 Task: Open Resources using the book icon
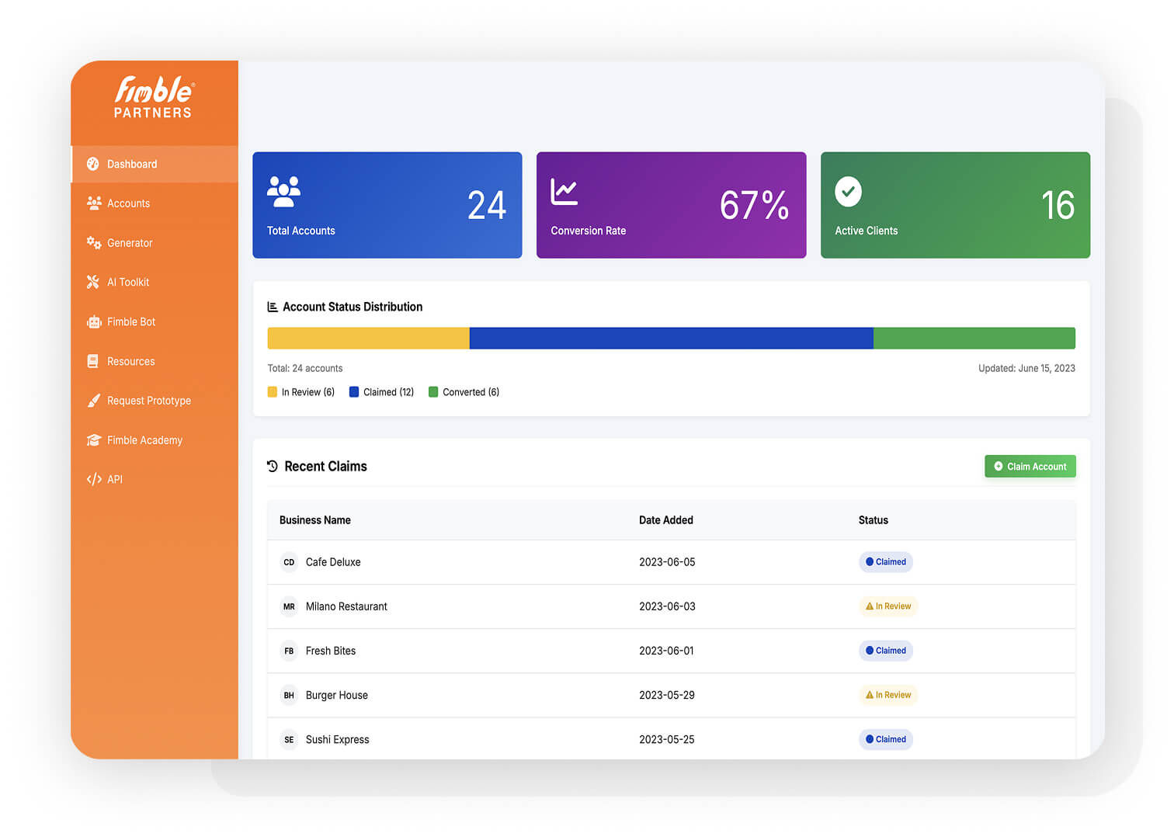(93, 361)
